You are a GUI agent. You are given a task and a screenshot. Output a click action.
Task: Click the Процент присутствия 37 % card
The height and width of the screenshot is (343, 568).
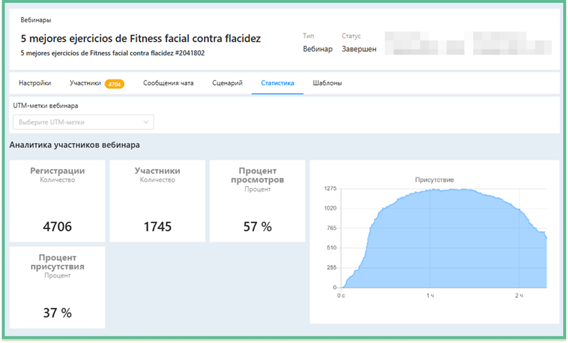[57, 288]
